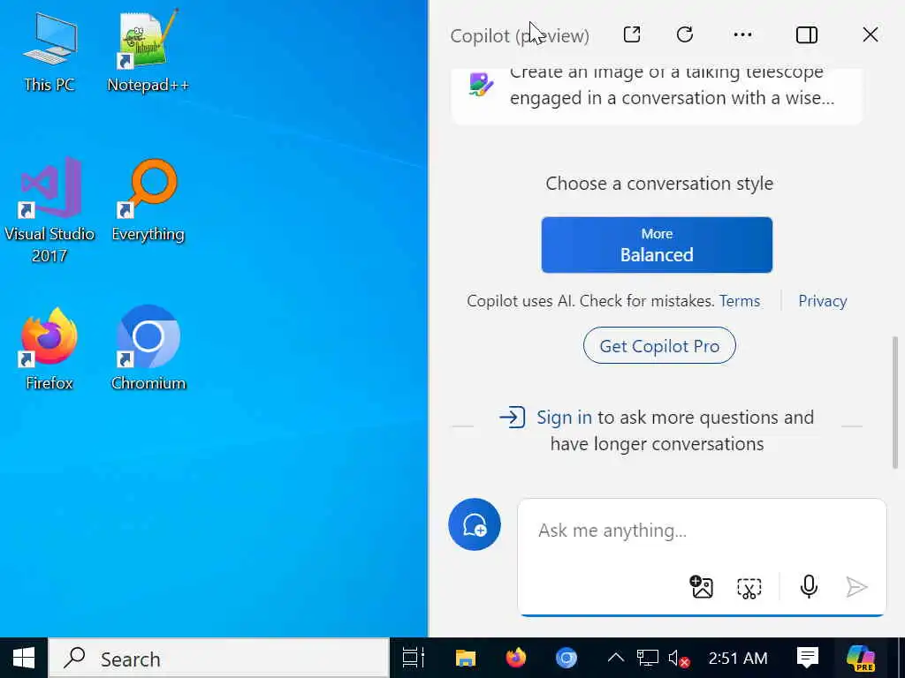The height and width of the screenshot is (678, 905).
Task: Refresh the Copilot pane
Action: (x=685, y=34)
